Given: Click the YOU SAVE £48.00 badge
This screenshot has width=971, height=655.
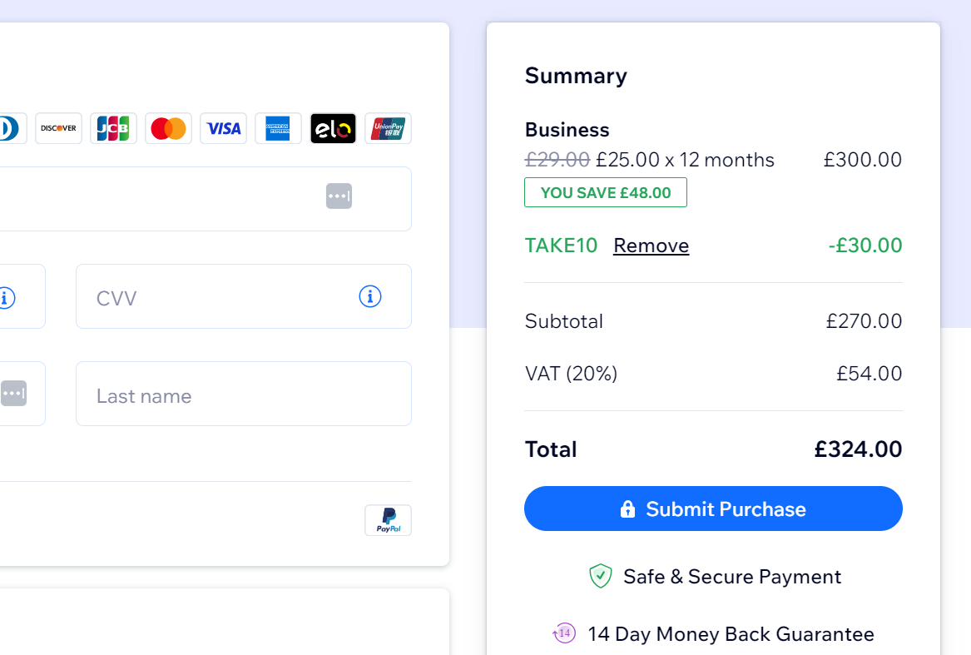Looking at the screenshot, I should click(606, 192).
